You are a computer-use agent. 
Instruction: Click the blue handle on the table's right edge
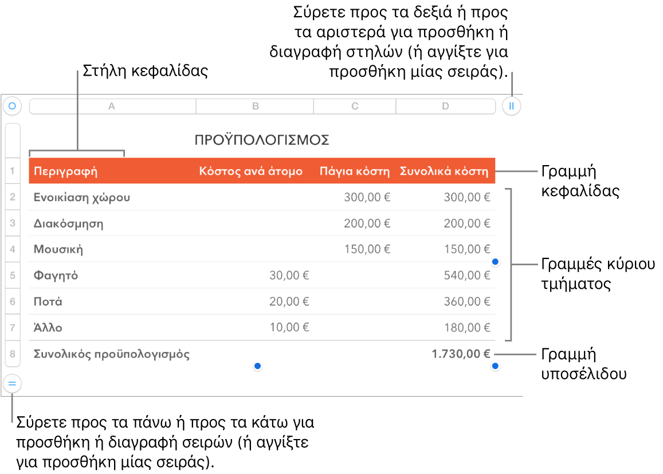(496, 262)
